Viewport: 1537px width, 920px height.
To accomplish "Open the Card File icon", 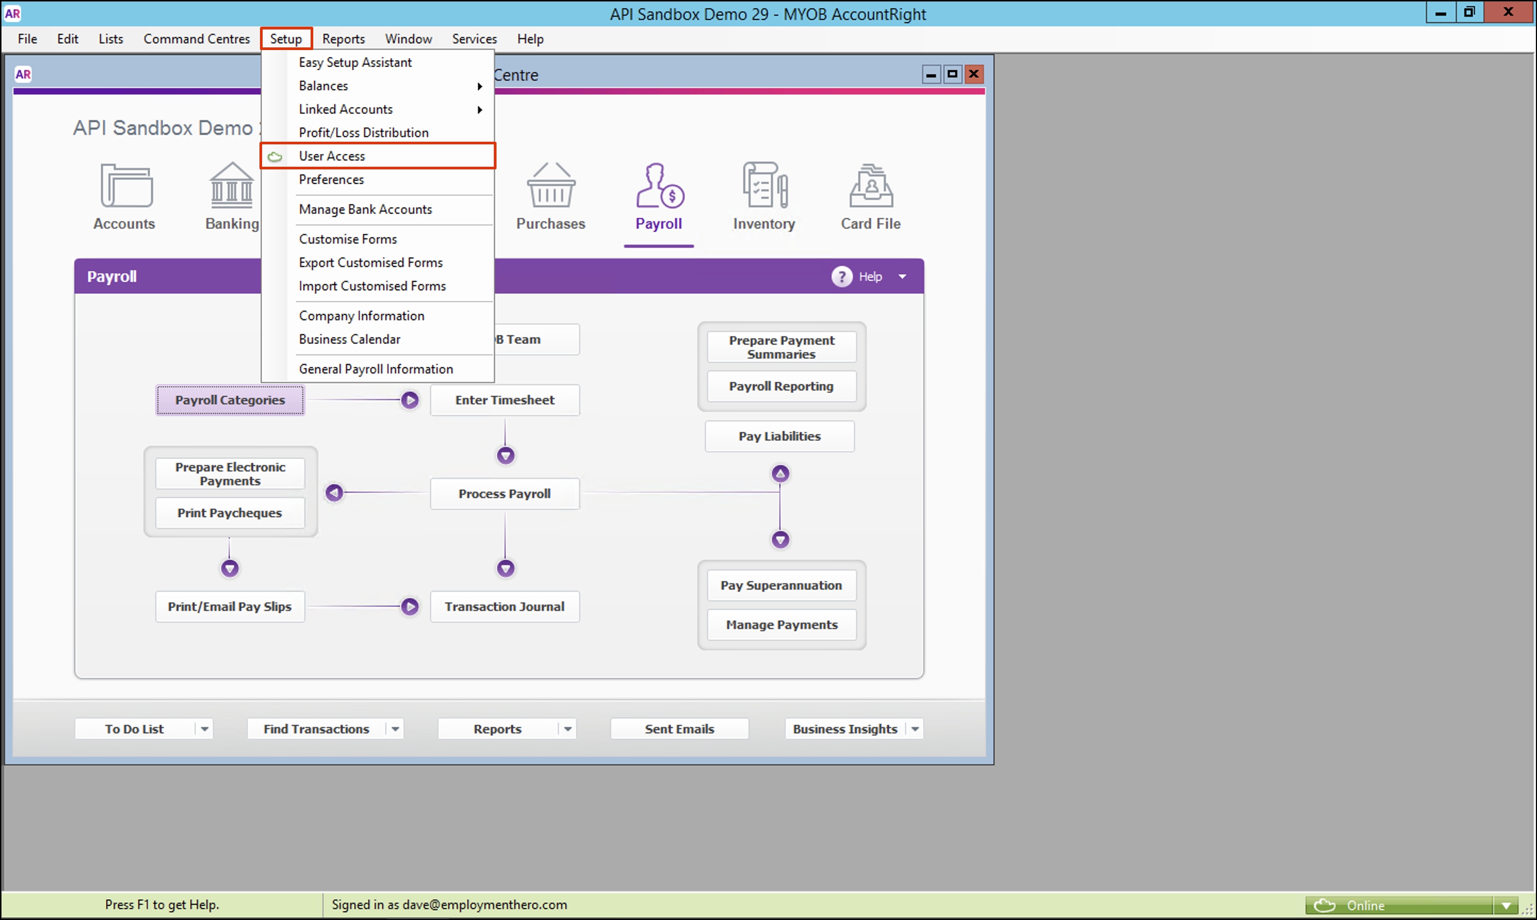I will tap(871, 186).
